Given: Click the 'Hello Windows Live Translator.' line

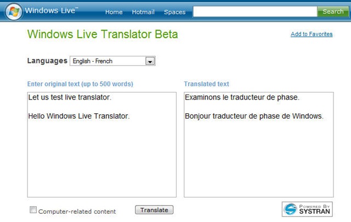Looking at the screenshot, I should [79, 116].
